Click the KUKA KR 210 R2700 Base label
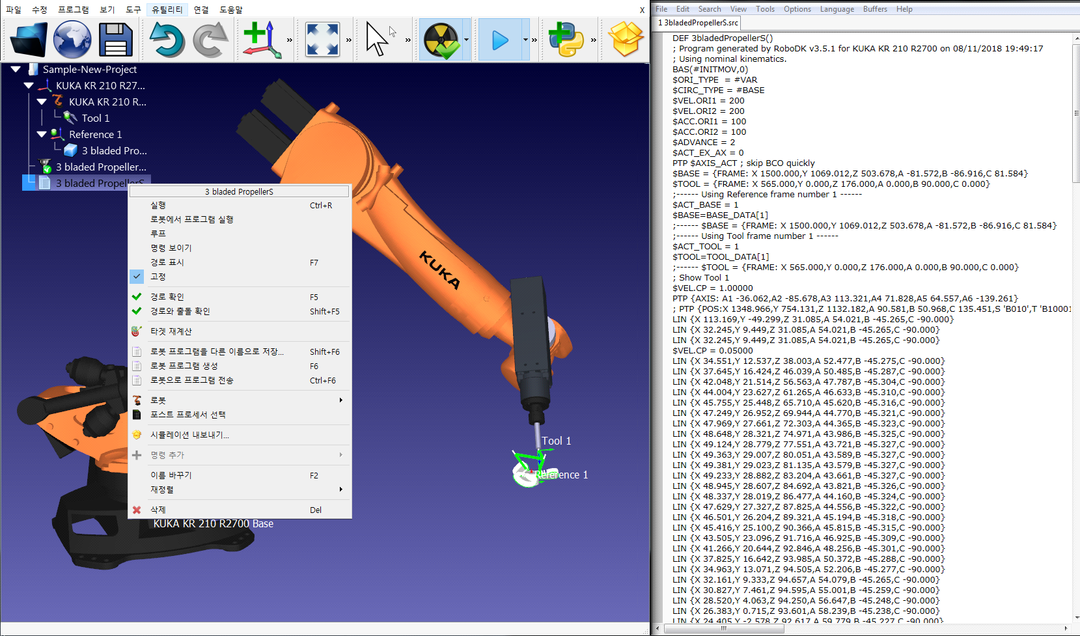1080x636 pixels. pos(214,523)
